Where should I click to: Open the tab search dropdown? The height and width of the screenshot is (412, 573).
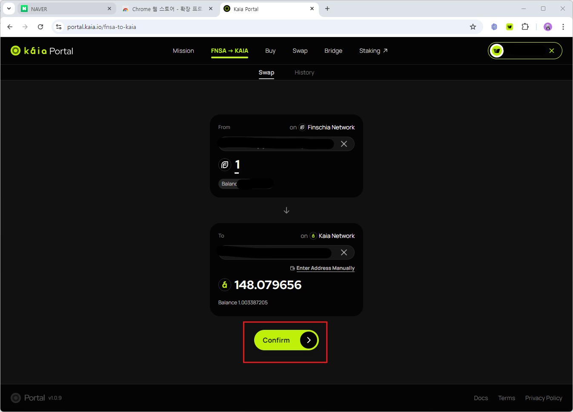tap(9, 9)
